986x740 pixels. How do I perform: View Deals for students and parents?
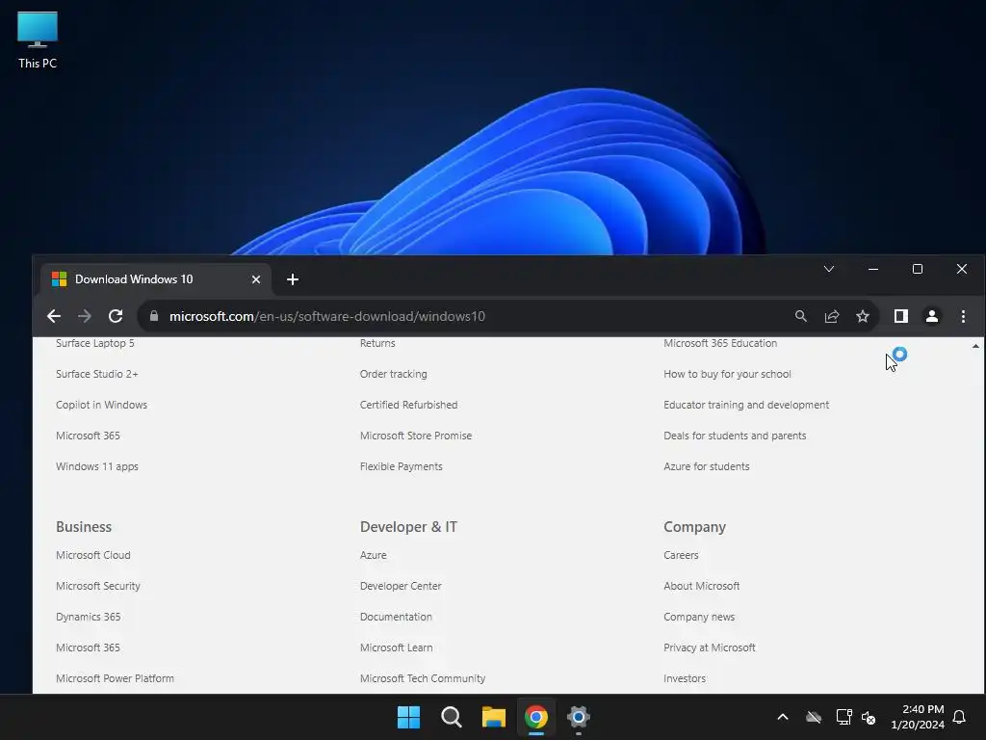(735, 436)
